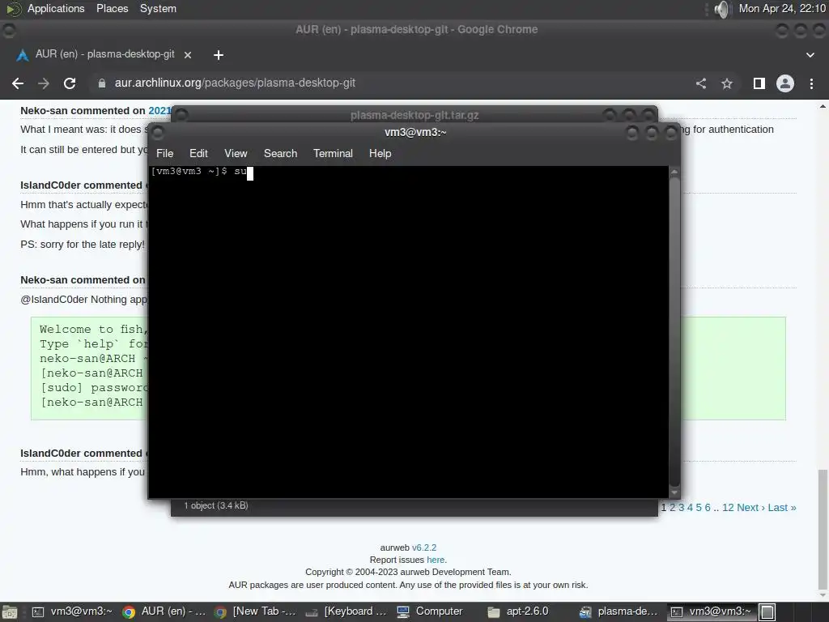829x622 pixels.
Task: Click the "1 object (3.4 kB)" status text
Action: pos(215,505)
